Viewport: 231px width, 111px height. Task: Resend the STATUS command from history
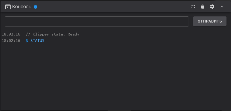tap(37, 41)
